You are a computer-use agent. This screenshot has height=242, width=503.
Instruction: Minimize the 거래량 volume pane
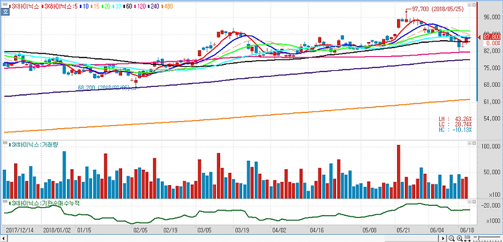469,144
